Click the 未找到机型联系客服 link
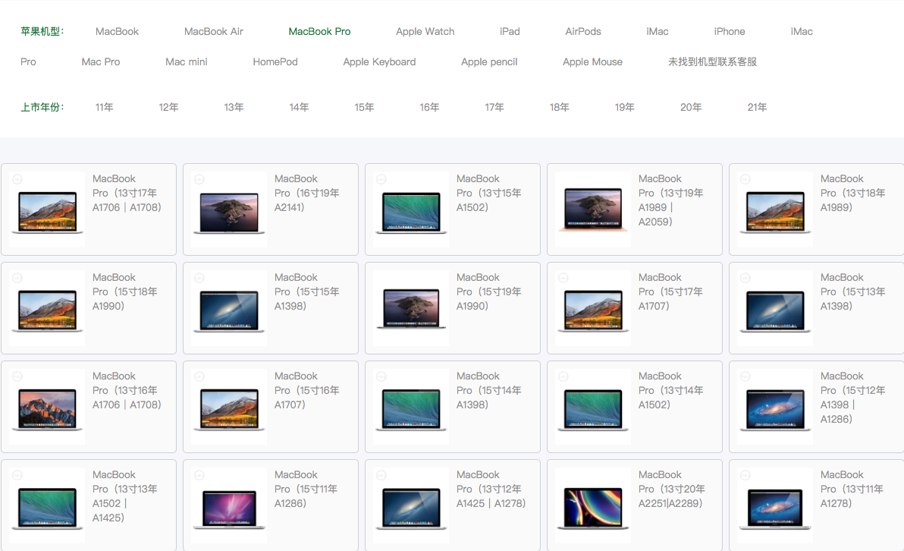The width and height of the screenshot is (904, 551). pos(712,61)
